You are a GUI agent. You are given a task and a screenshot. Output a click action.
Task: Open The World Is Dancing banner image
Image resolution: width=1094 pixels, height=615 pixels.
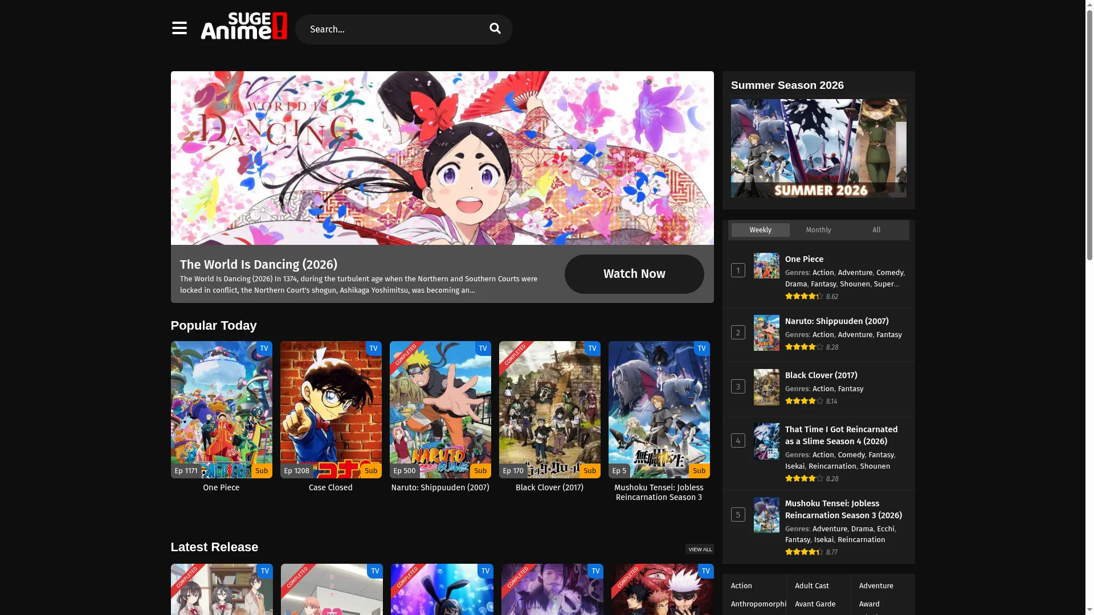442,158
